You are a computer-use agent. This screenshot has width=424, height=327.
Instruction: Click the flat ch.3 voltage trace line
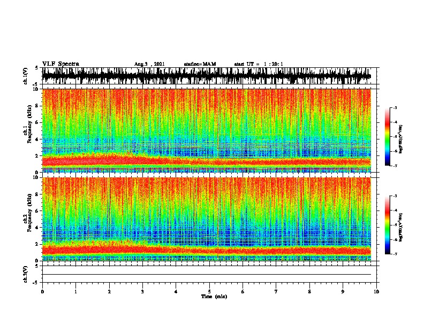[207, 275]
